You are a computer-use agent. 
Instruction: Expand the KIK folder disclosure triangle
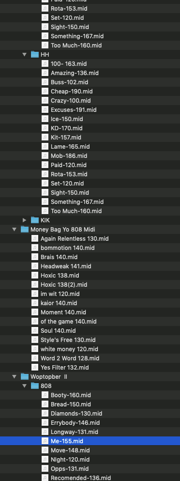(25, 220)
